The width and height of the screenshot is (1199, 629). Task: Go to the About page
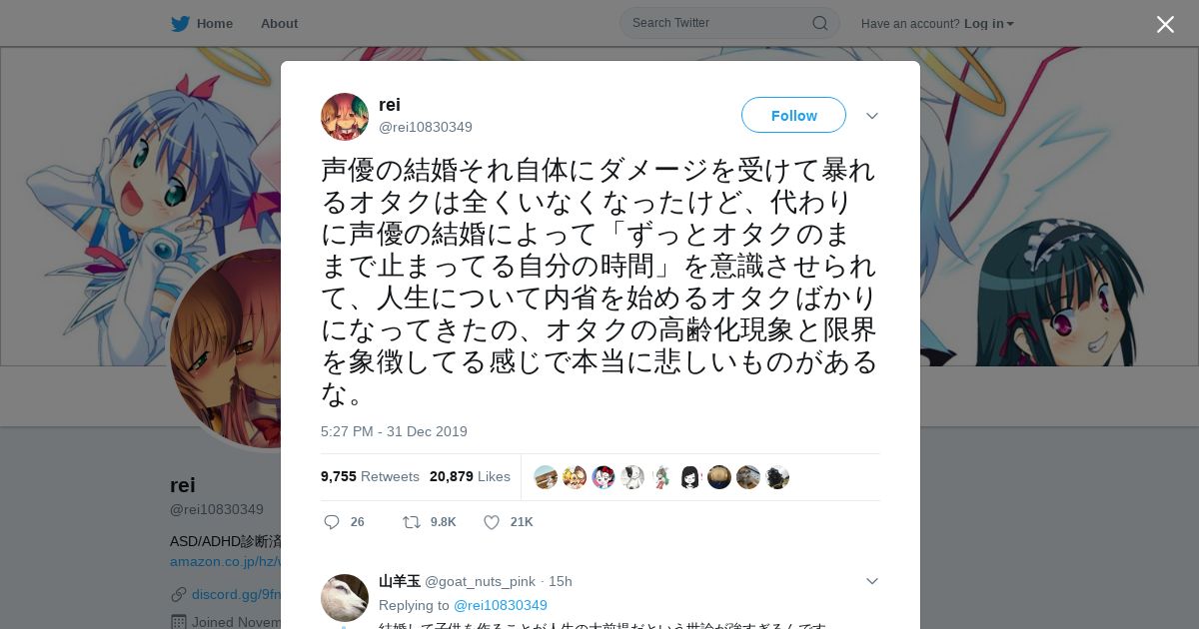coord(279,24)
